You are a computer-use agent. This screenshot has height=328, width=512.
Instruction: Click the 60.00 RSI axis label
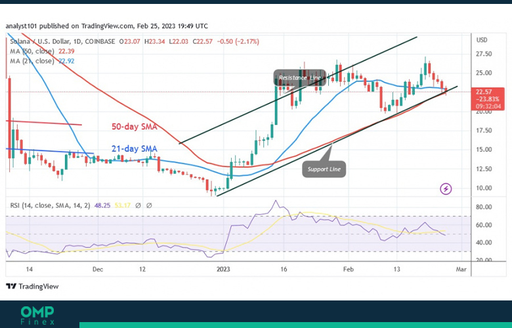pos(484,225)
